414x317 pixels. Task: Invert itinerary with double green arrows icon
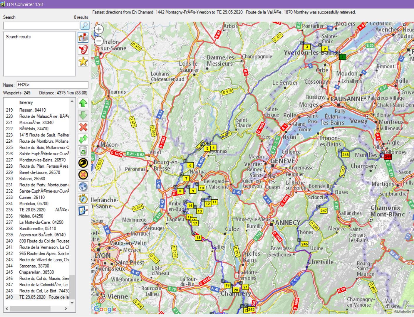[83, 139]
